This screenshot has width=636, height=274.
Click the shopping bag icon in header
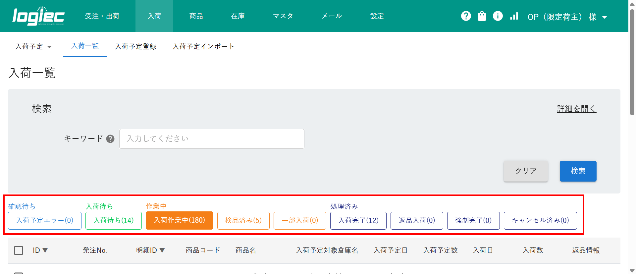pos(482,16)
